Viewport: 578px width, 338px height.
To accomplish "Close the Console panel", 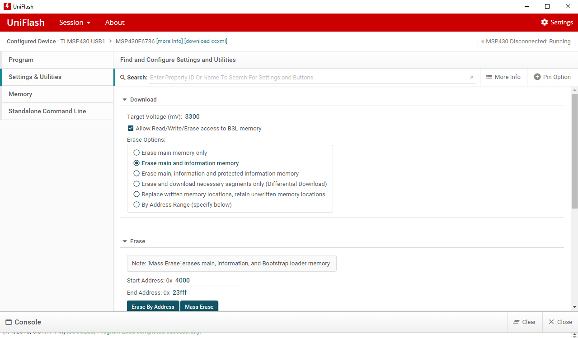I will point(560,322).
